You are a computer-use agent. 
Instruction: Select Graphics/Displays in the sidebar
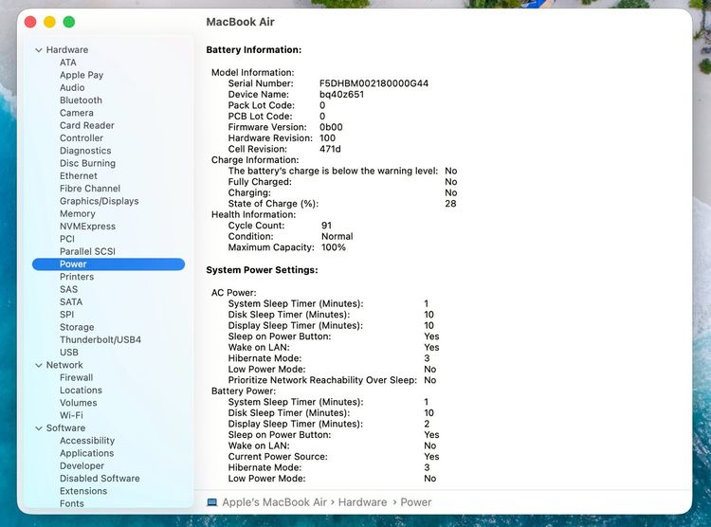[100, 201]
